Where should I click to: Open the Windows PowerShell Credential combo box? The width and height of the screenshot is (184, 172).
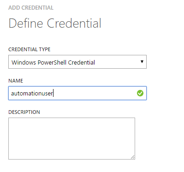77,62
